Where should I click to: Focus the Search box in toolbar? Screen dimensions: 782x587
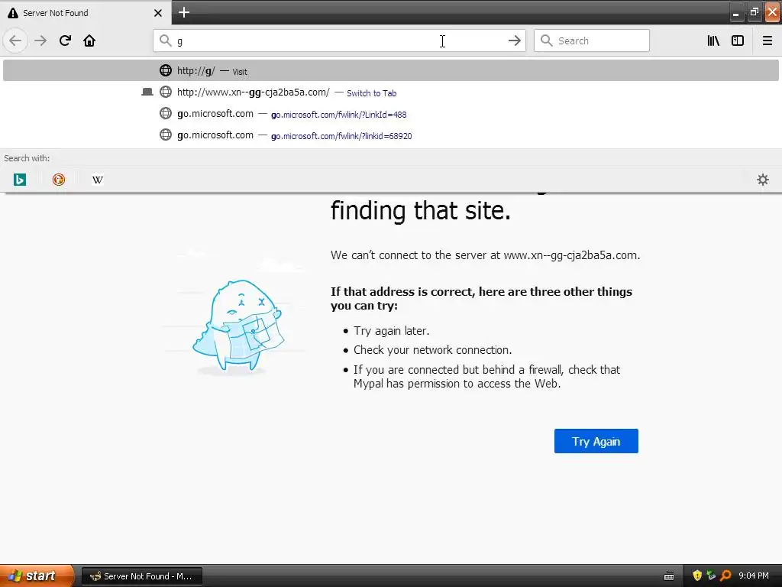tap(592, 41)
